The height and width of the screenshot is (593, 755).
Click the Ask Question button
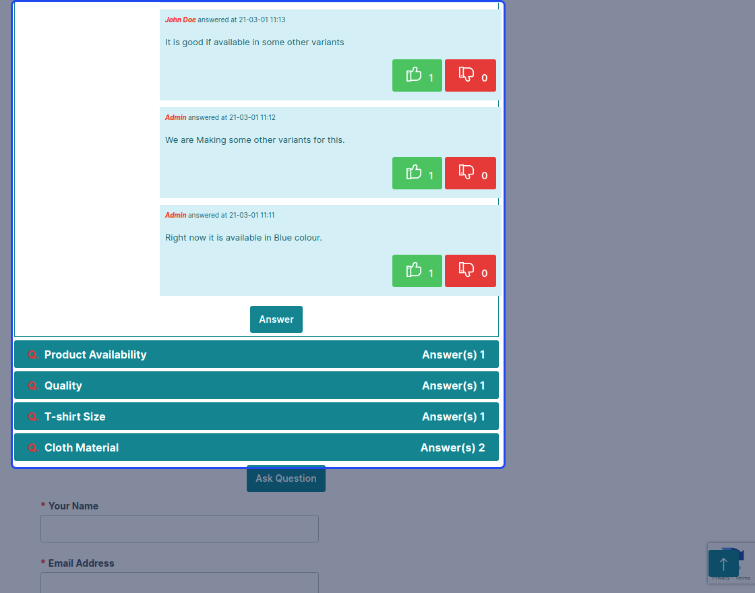286,478
